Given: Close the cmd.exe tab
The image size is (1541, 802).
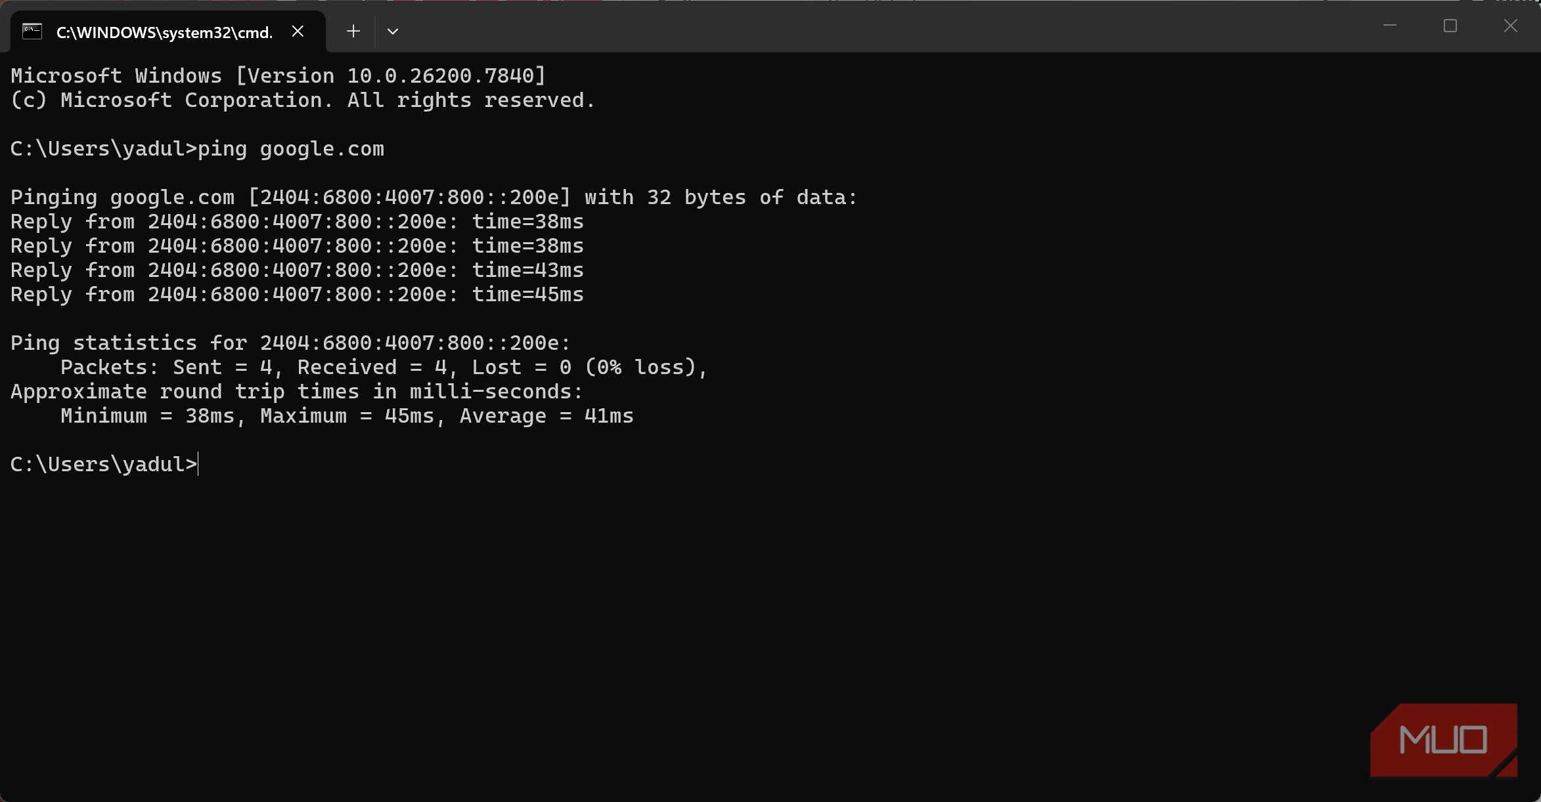Looking at the screenshot, I should click(298, 31).
